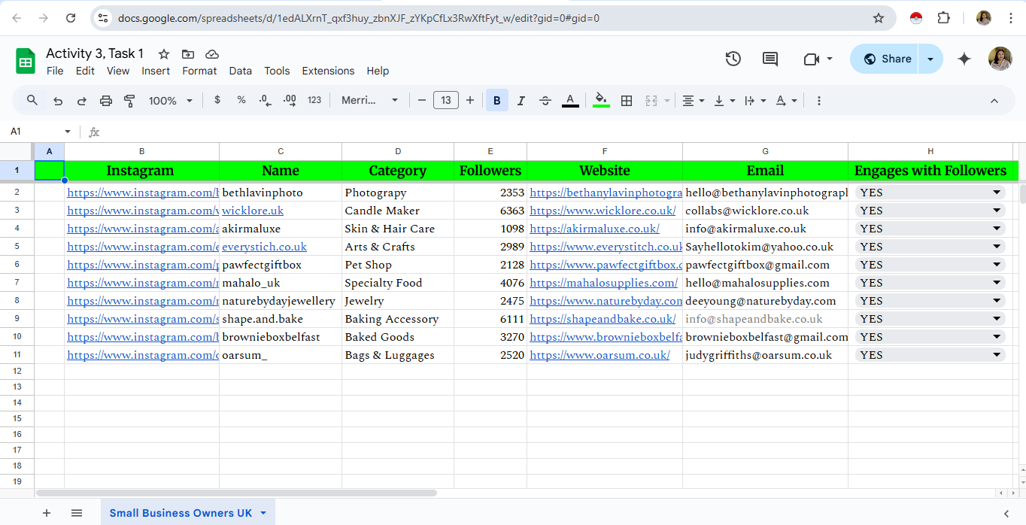This screenshot has height=525, width=1026.
Task: Open https://akirmaluxe.co.uk/ website link
Action: coord(594,229)
